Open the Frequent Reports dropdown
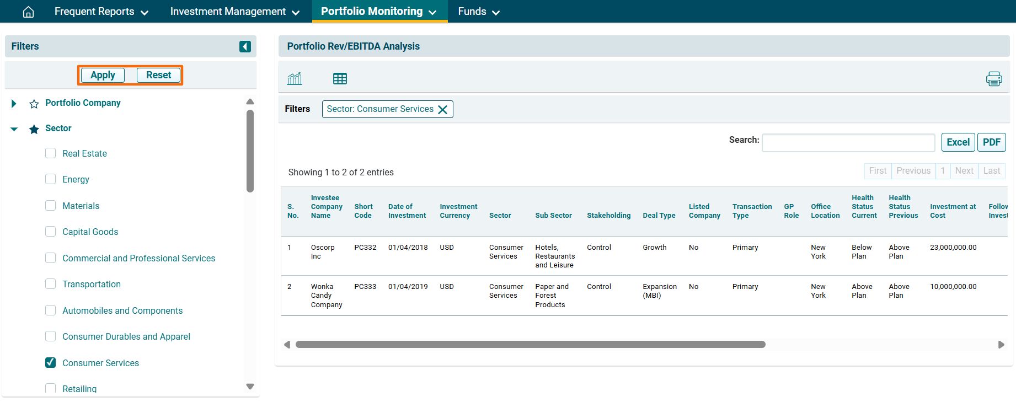Screen dimensions: 1016x402 [101, 12]
